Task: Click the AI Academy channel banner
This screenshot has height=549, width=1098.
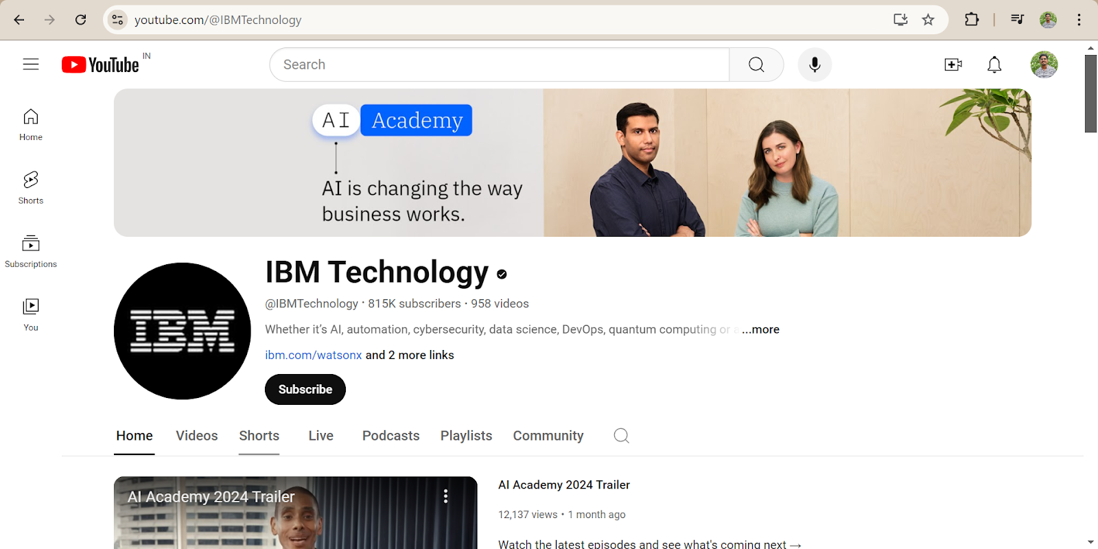Action: pos(572,163)
